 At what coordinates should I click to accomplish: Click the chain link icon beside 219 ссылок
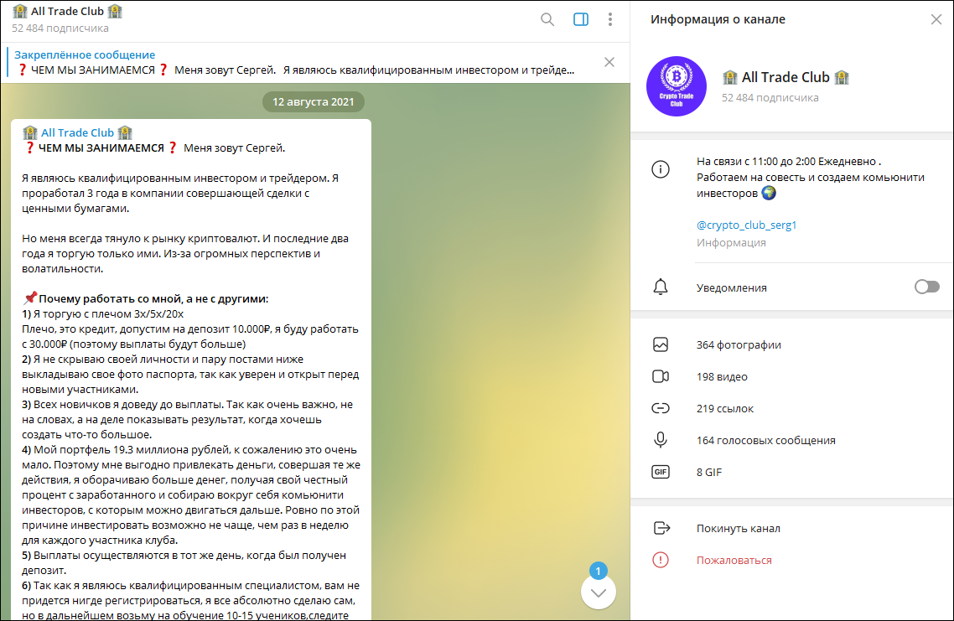pos(661,408)
